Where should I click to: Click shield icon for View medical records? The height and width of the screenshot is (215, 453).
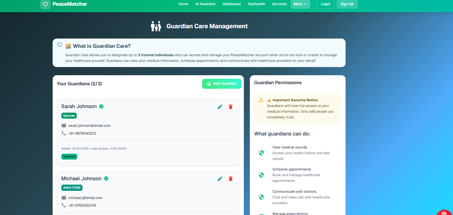click(261, 153)
